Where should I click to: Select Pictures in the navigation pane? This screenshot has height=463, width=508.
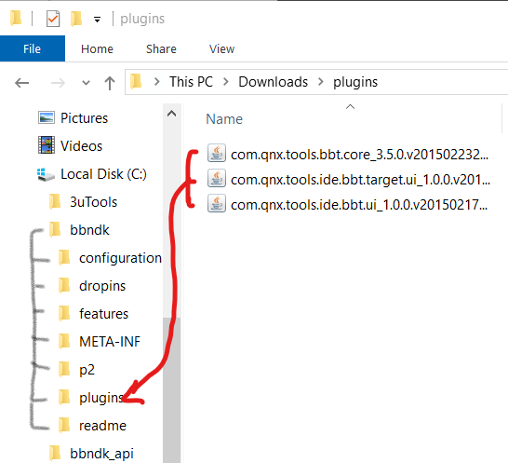tap(85, 118)
